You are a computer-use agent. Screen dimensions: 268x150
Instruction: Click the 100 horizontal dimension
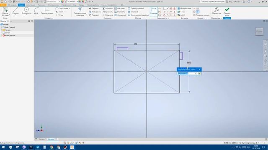pyautogui.click(x=136, y=44)
